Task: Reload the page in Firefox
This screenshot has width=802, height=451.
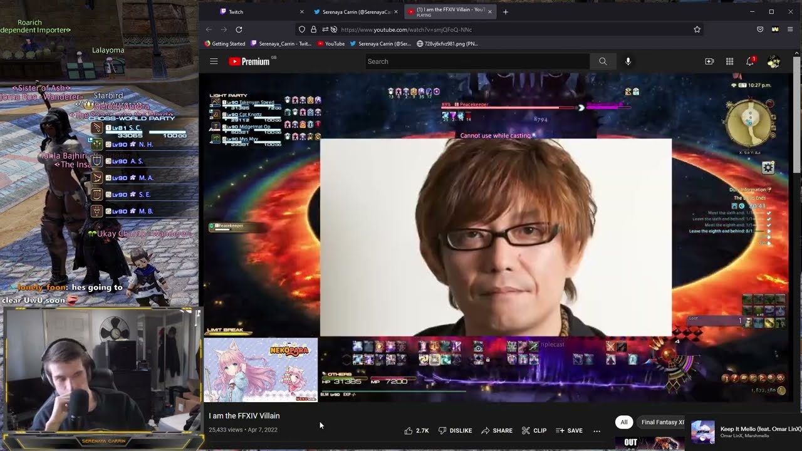Action: tap(239, 29)
